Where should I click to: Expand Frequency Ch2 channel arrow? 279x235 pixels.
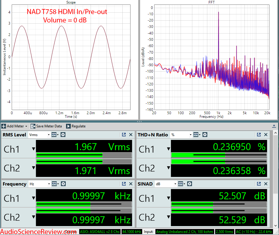(x=34, y=217)
